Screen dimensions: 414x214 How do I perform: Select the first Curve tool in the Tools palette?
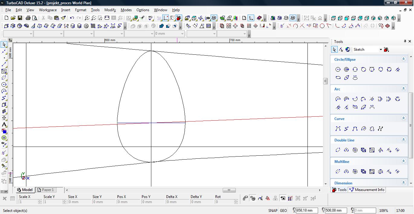[338, 129]
